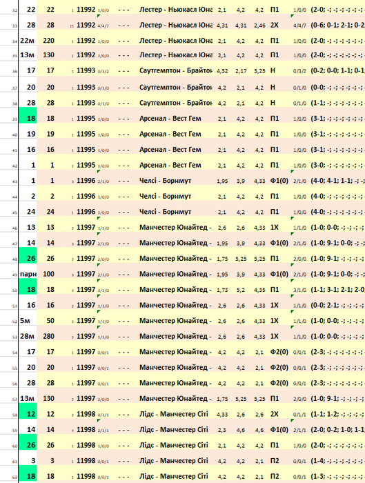
Task: Click the scores cell starting (0-6; 0-1; 2-1
Action: tap(337, 26)
